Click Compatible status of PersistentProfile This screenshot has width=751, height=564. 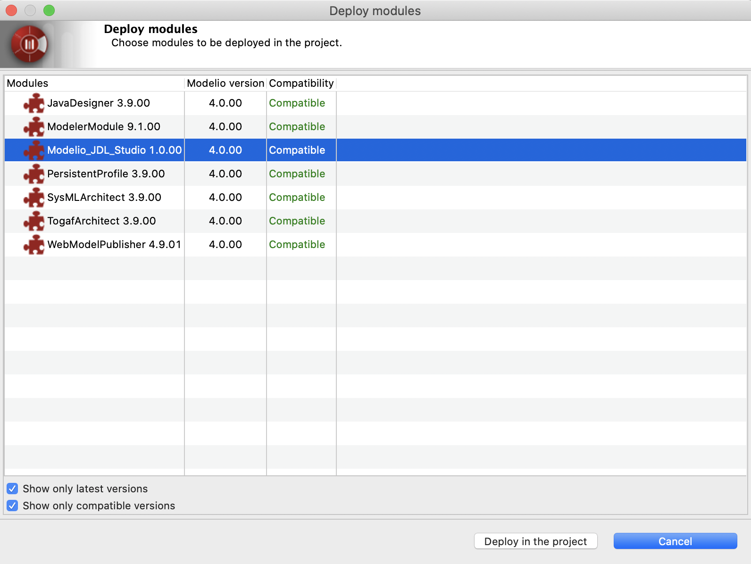297,174
